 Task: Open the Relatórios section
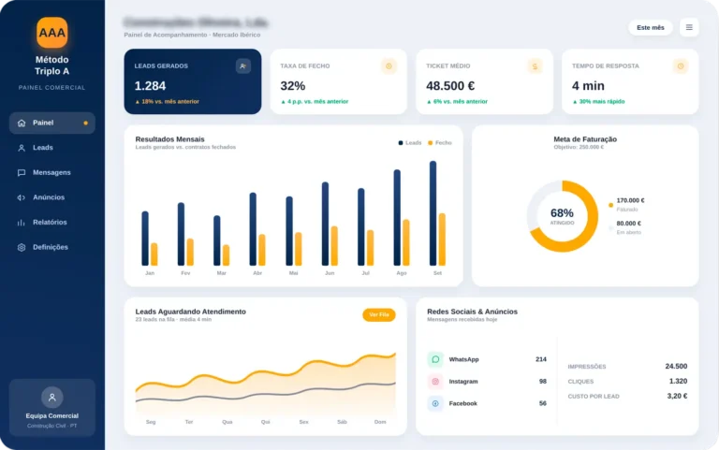click(51, 223)
